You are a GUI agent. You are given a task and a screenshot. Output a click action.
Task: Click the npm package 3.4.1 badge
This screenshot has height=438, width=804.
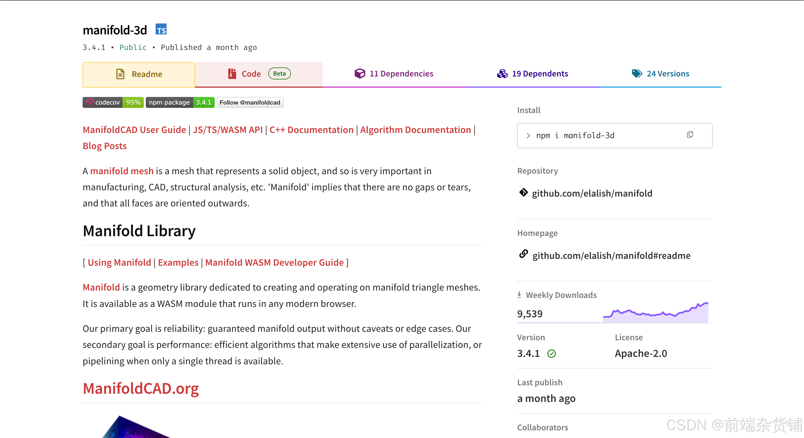point(180,103)
